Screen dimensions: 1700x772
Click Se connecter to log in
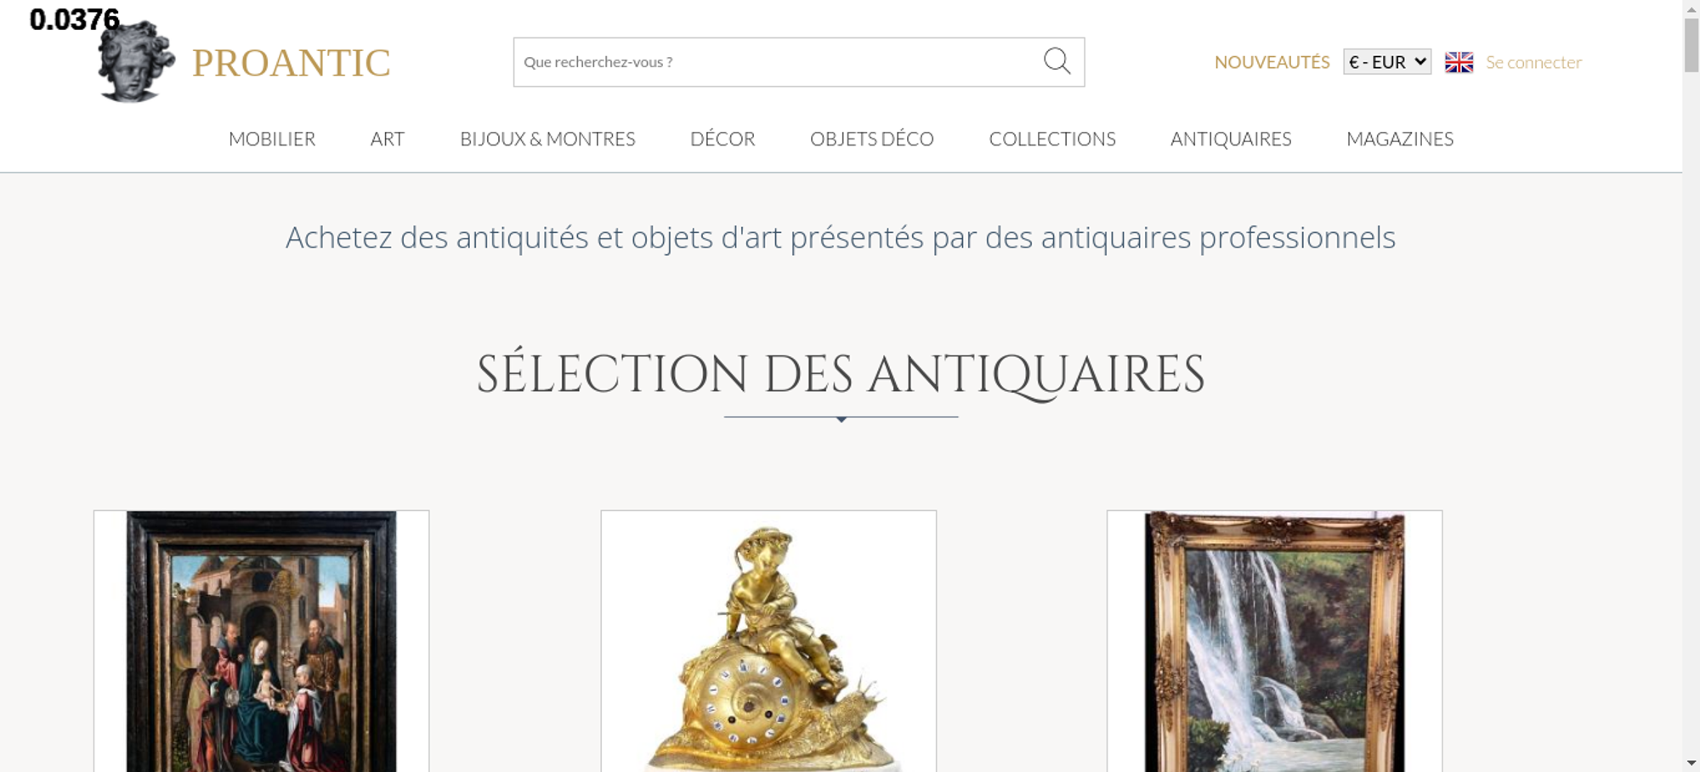(1533, 62)
